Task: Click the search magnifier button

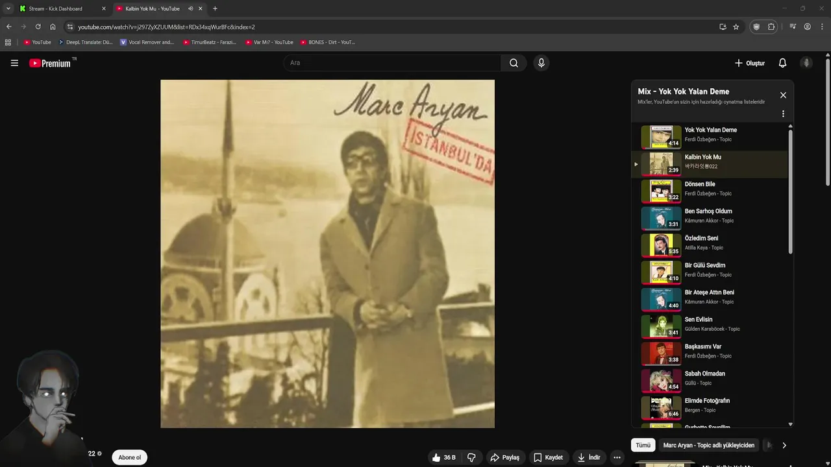Action: 514,63
